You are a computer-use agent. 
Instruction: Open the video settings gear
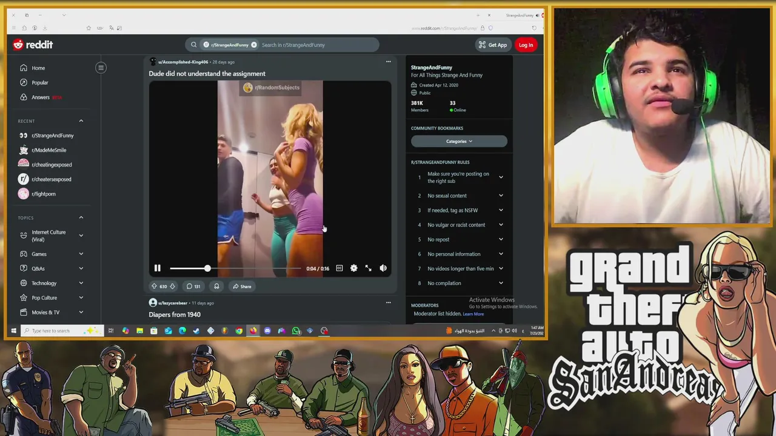point(354,268)
